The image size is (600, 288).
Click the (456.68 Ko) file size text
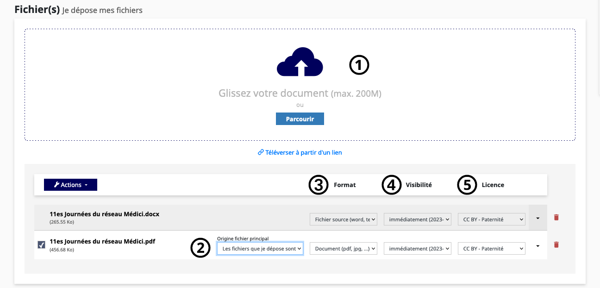(62, 250)
